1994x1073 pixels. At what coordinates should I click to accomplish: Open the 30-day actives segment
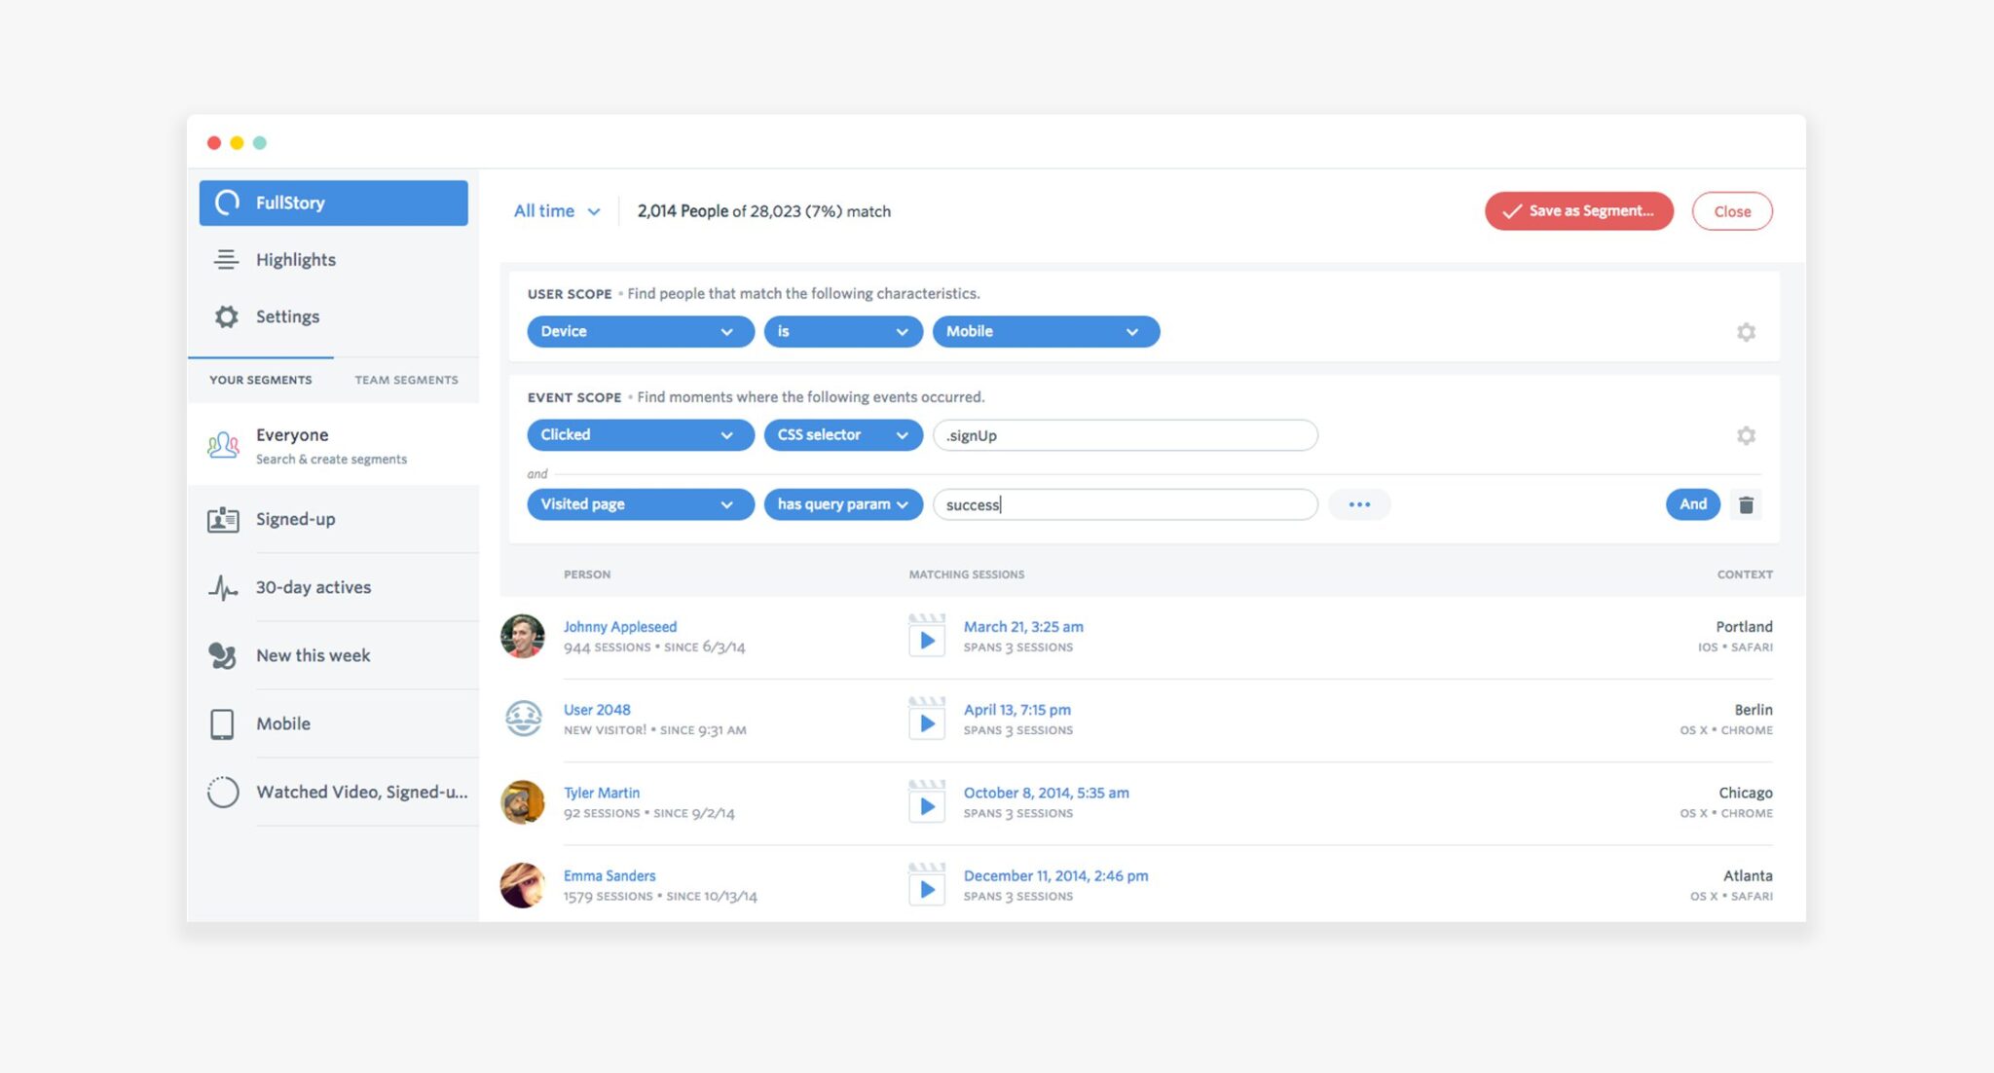coord(313,587)
